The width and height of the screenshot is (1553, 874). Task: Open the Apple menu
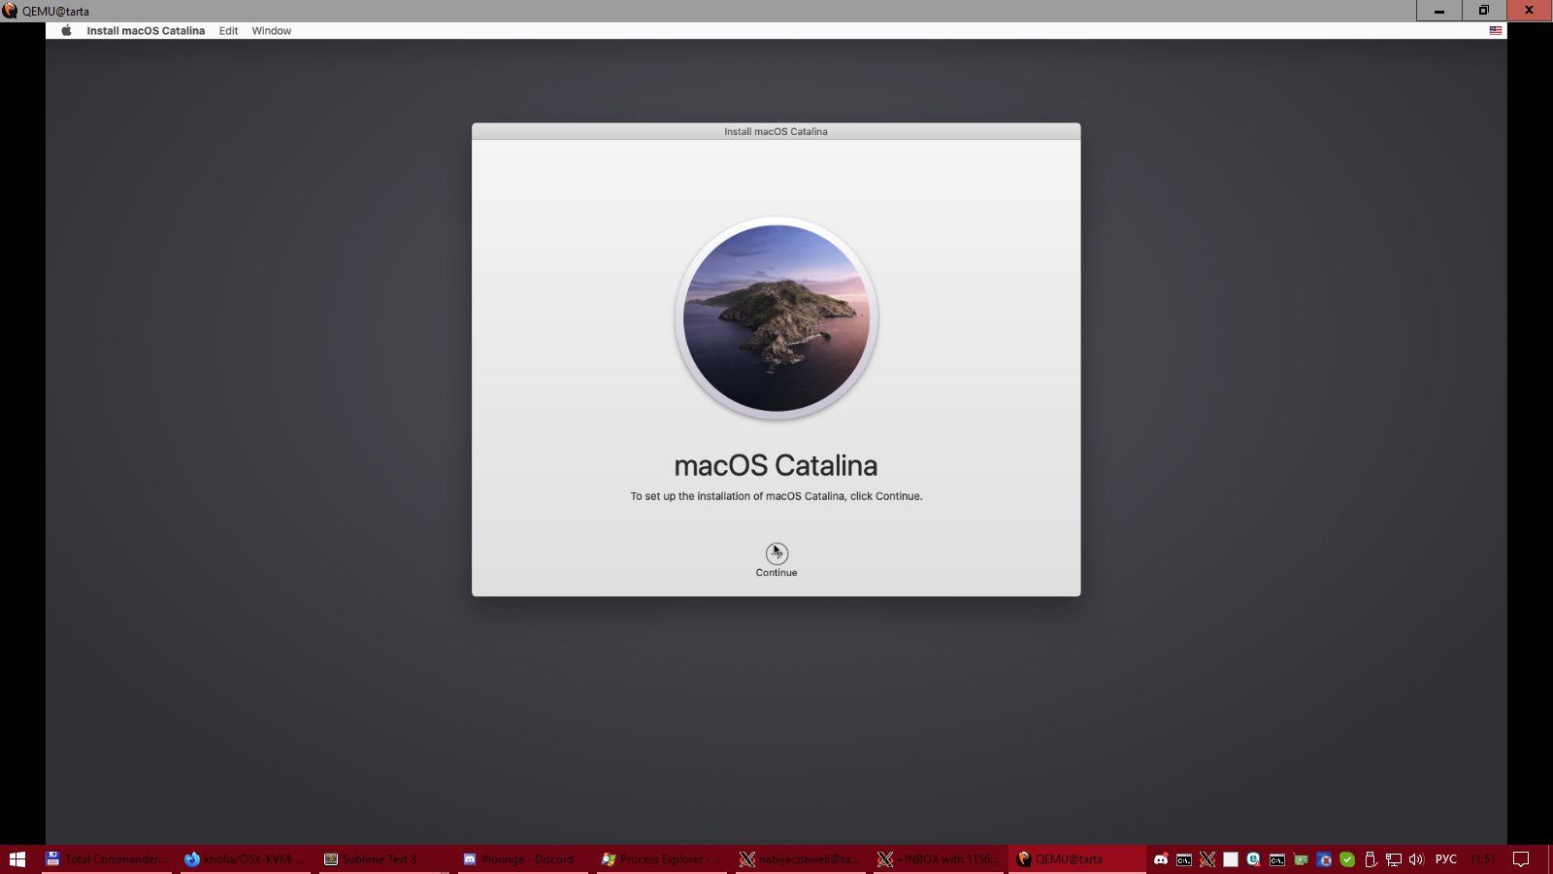pyautogui.click(x=67, y=31)
